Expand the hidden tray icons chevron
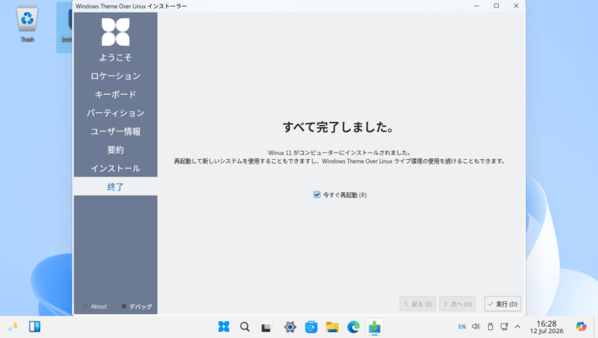This screenshot has height=338, width=598. tap(518, 326)
